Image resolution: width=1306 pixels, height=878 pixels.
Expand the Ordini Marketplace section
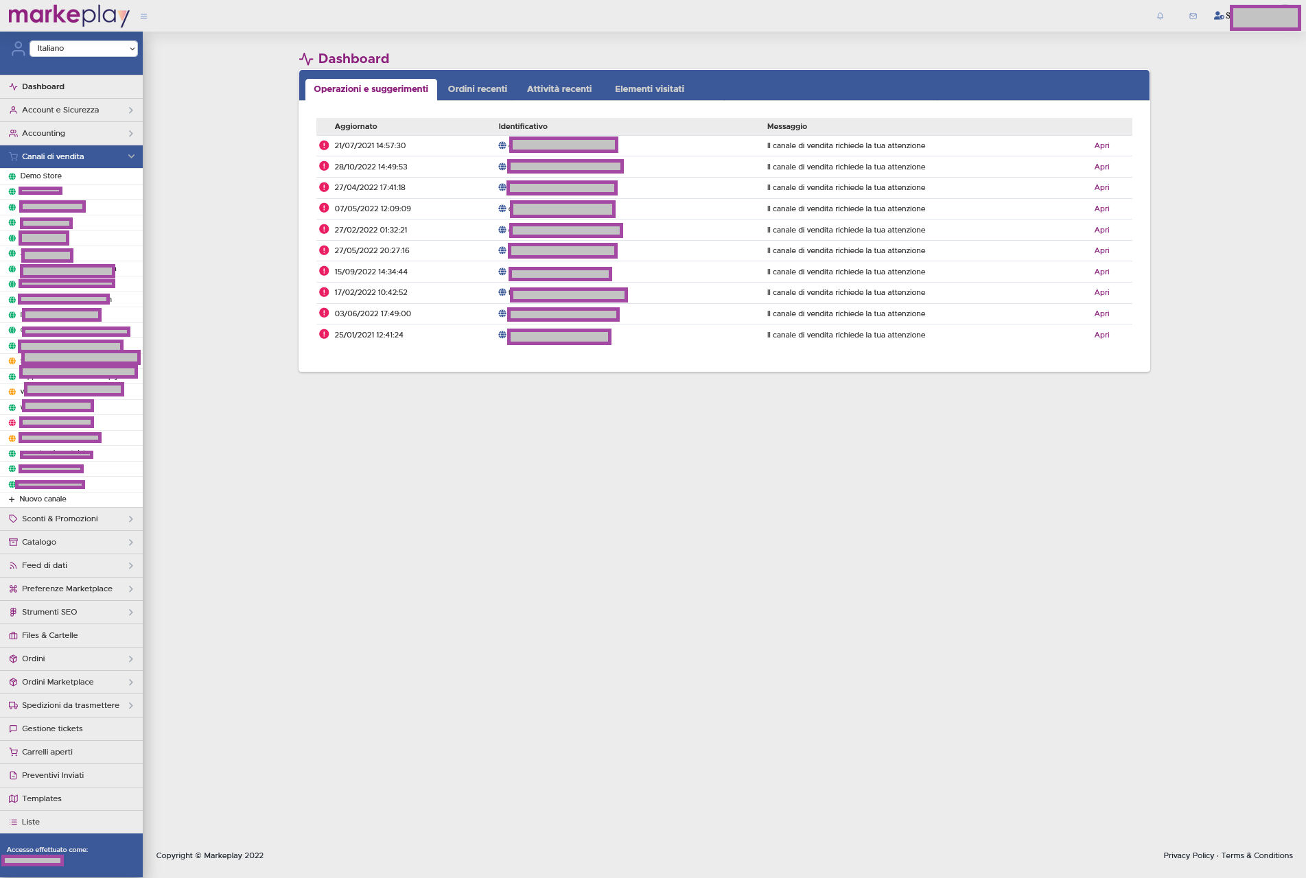[130, 682]
